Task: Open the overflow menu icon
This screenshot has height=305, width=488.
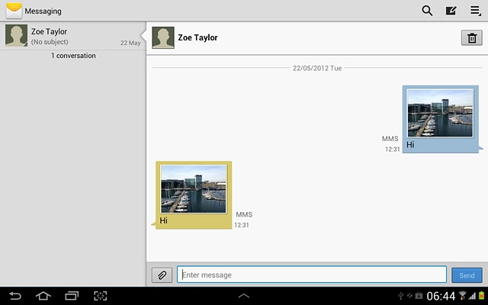Action: pyautogui.click(x=475, y=11)
